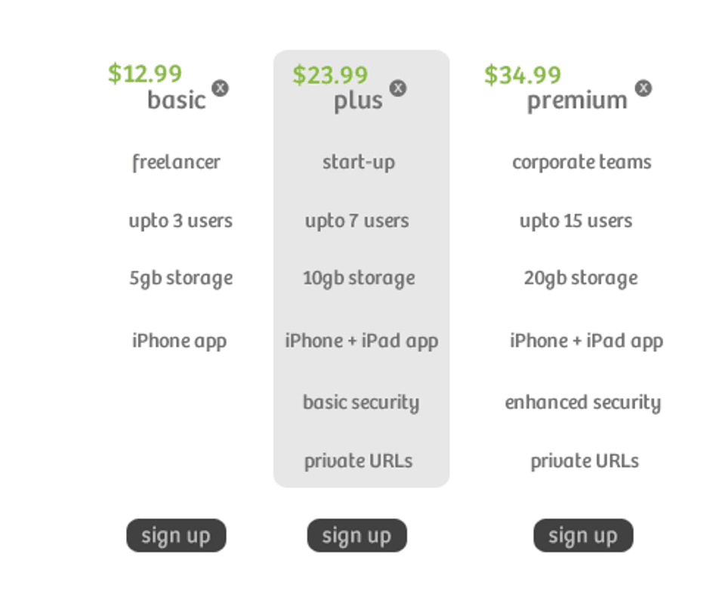Click the close icon beside premium plan
This screenshot has height=597, width=707.
[x=644, y=88]
